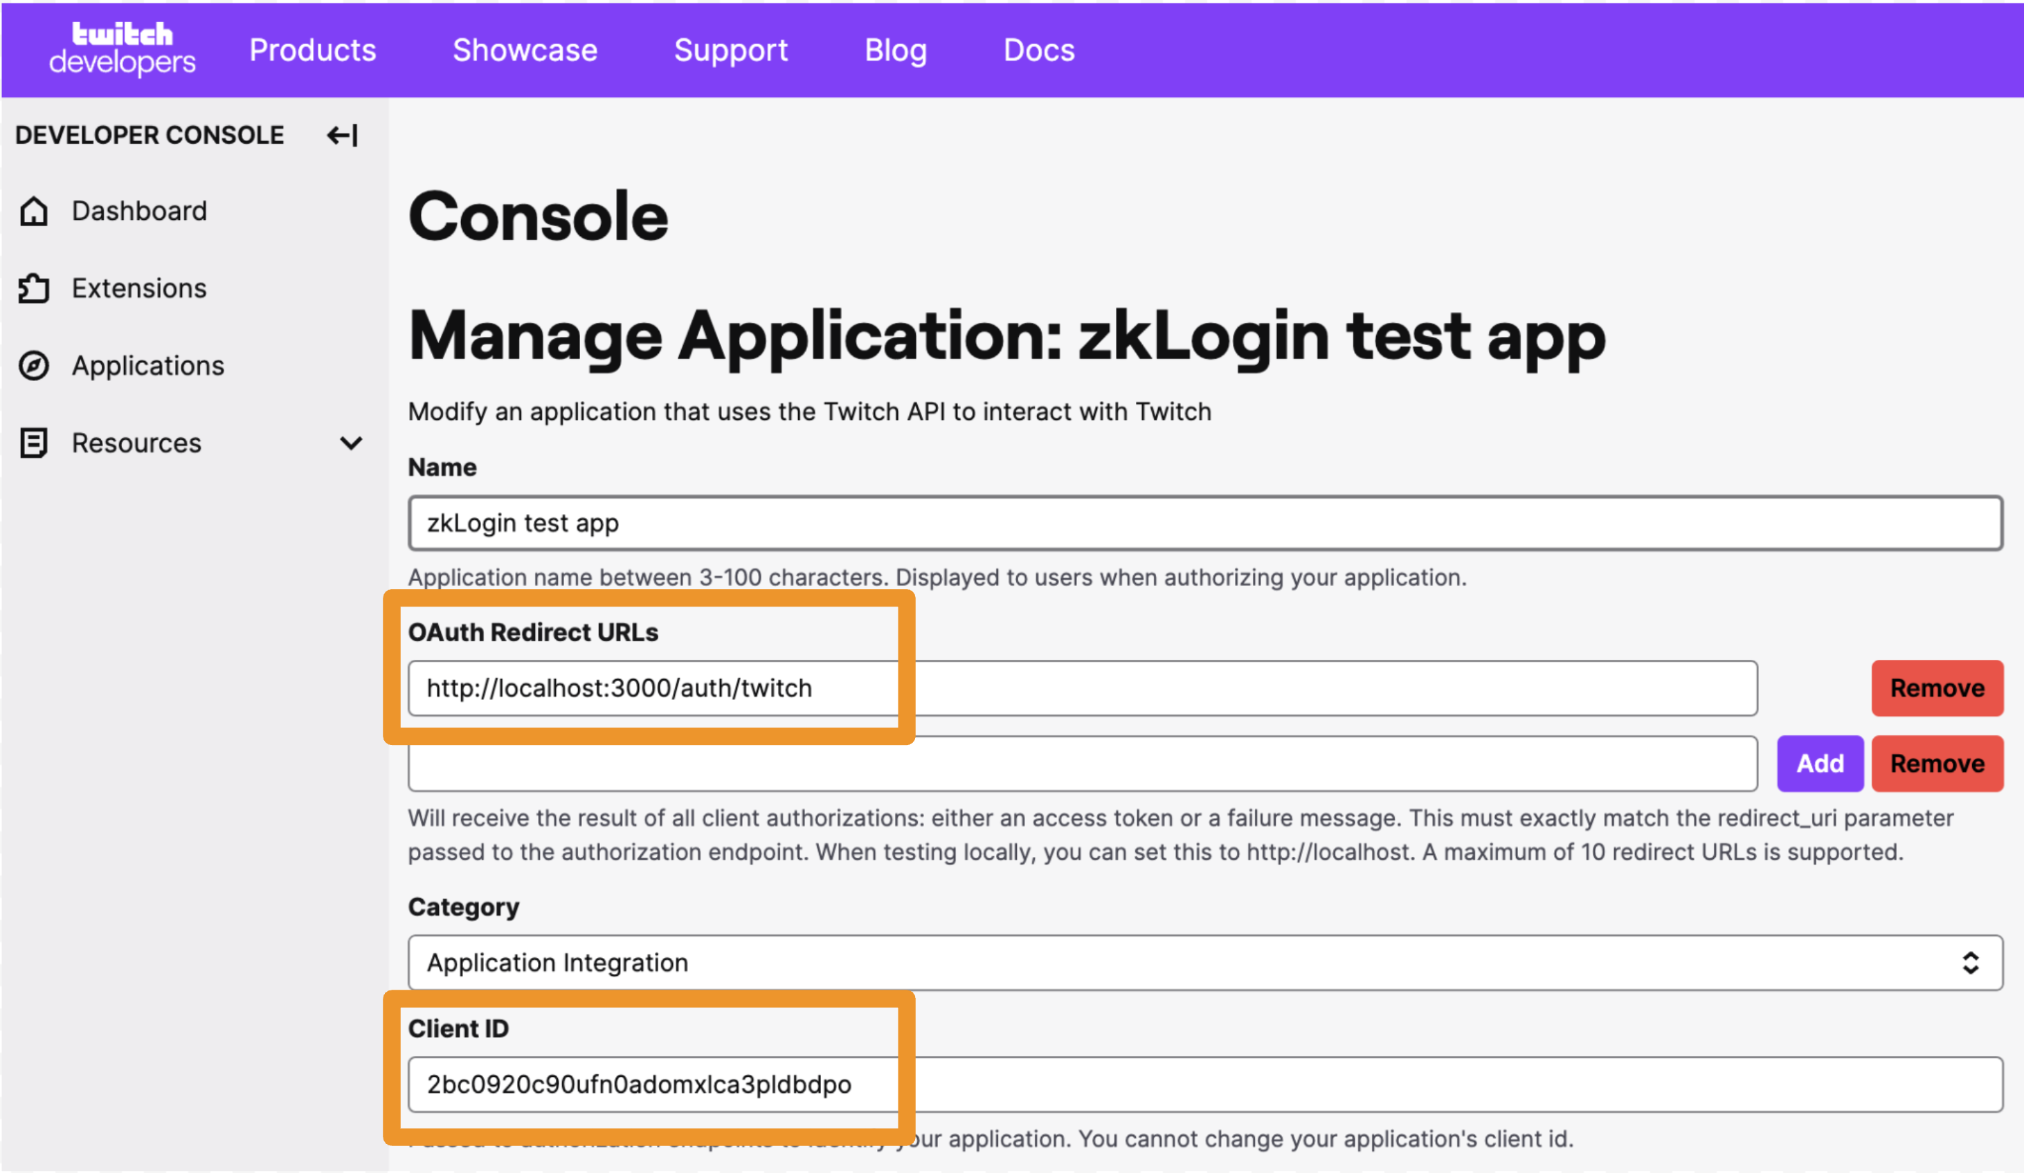This screenshot has width=2024, height=1173.
Task: Click the Applications compass icon
Action: click(x=34, y=366)
